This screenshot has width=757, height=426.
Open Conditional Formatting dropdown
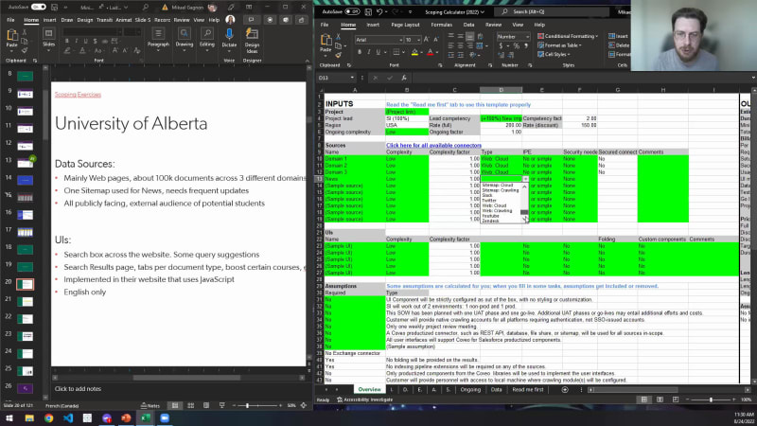[x=568, y=36]
